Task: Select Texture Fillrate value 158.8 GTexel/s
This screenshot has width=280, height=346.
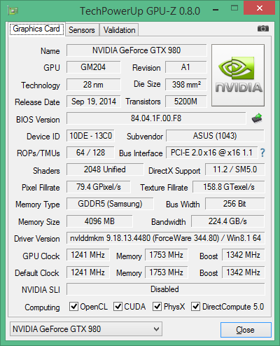Action: tap(229, 187)
